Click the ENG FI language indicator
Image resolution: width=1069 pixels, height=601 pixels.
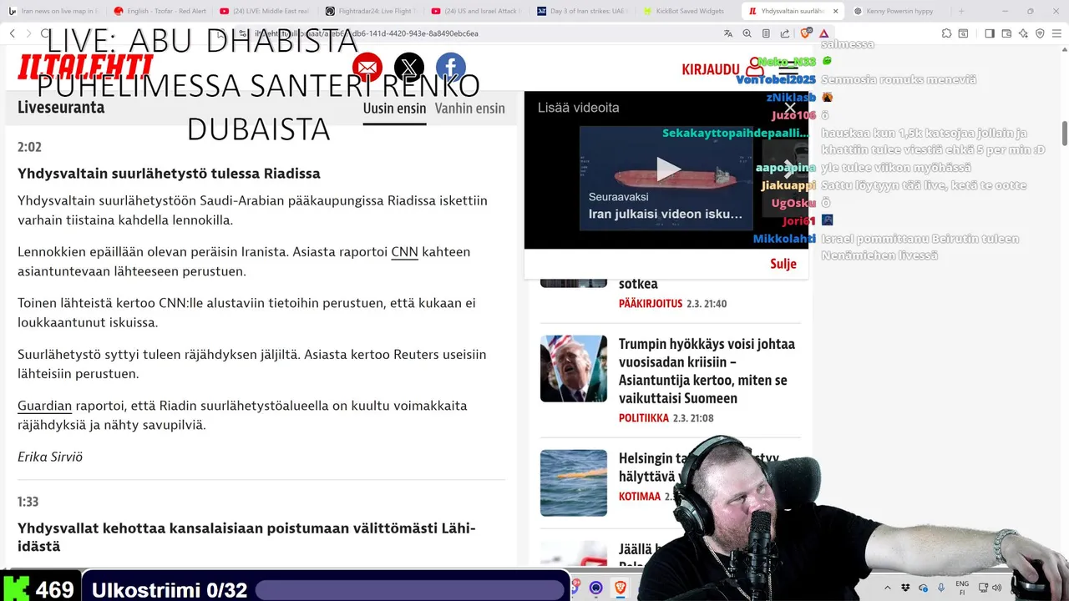pos(962,588)
